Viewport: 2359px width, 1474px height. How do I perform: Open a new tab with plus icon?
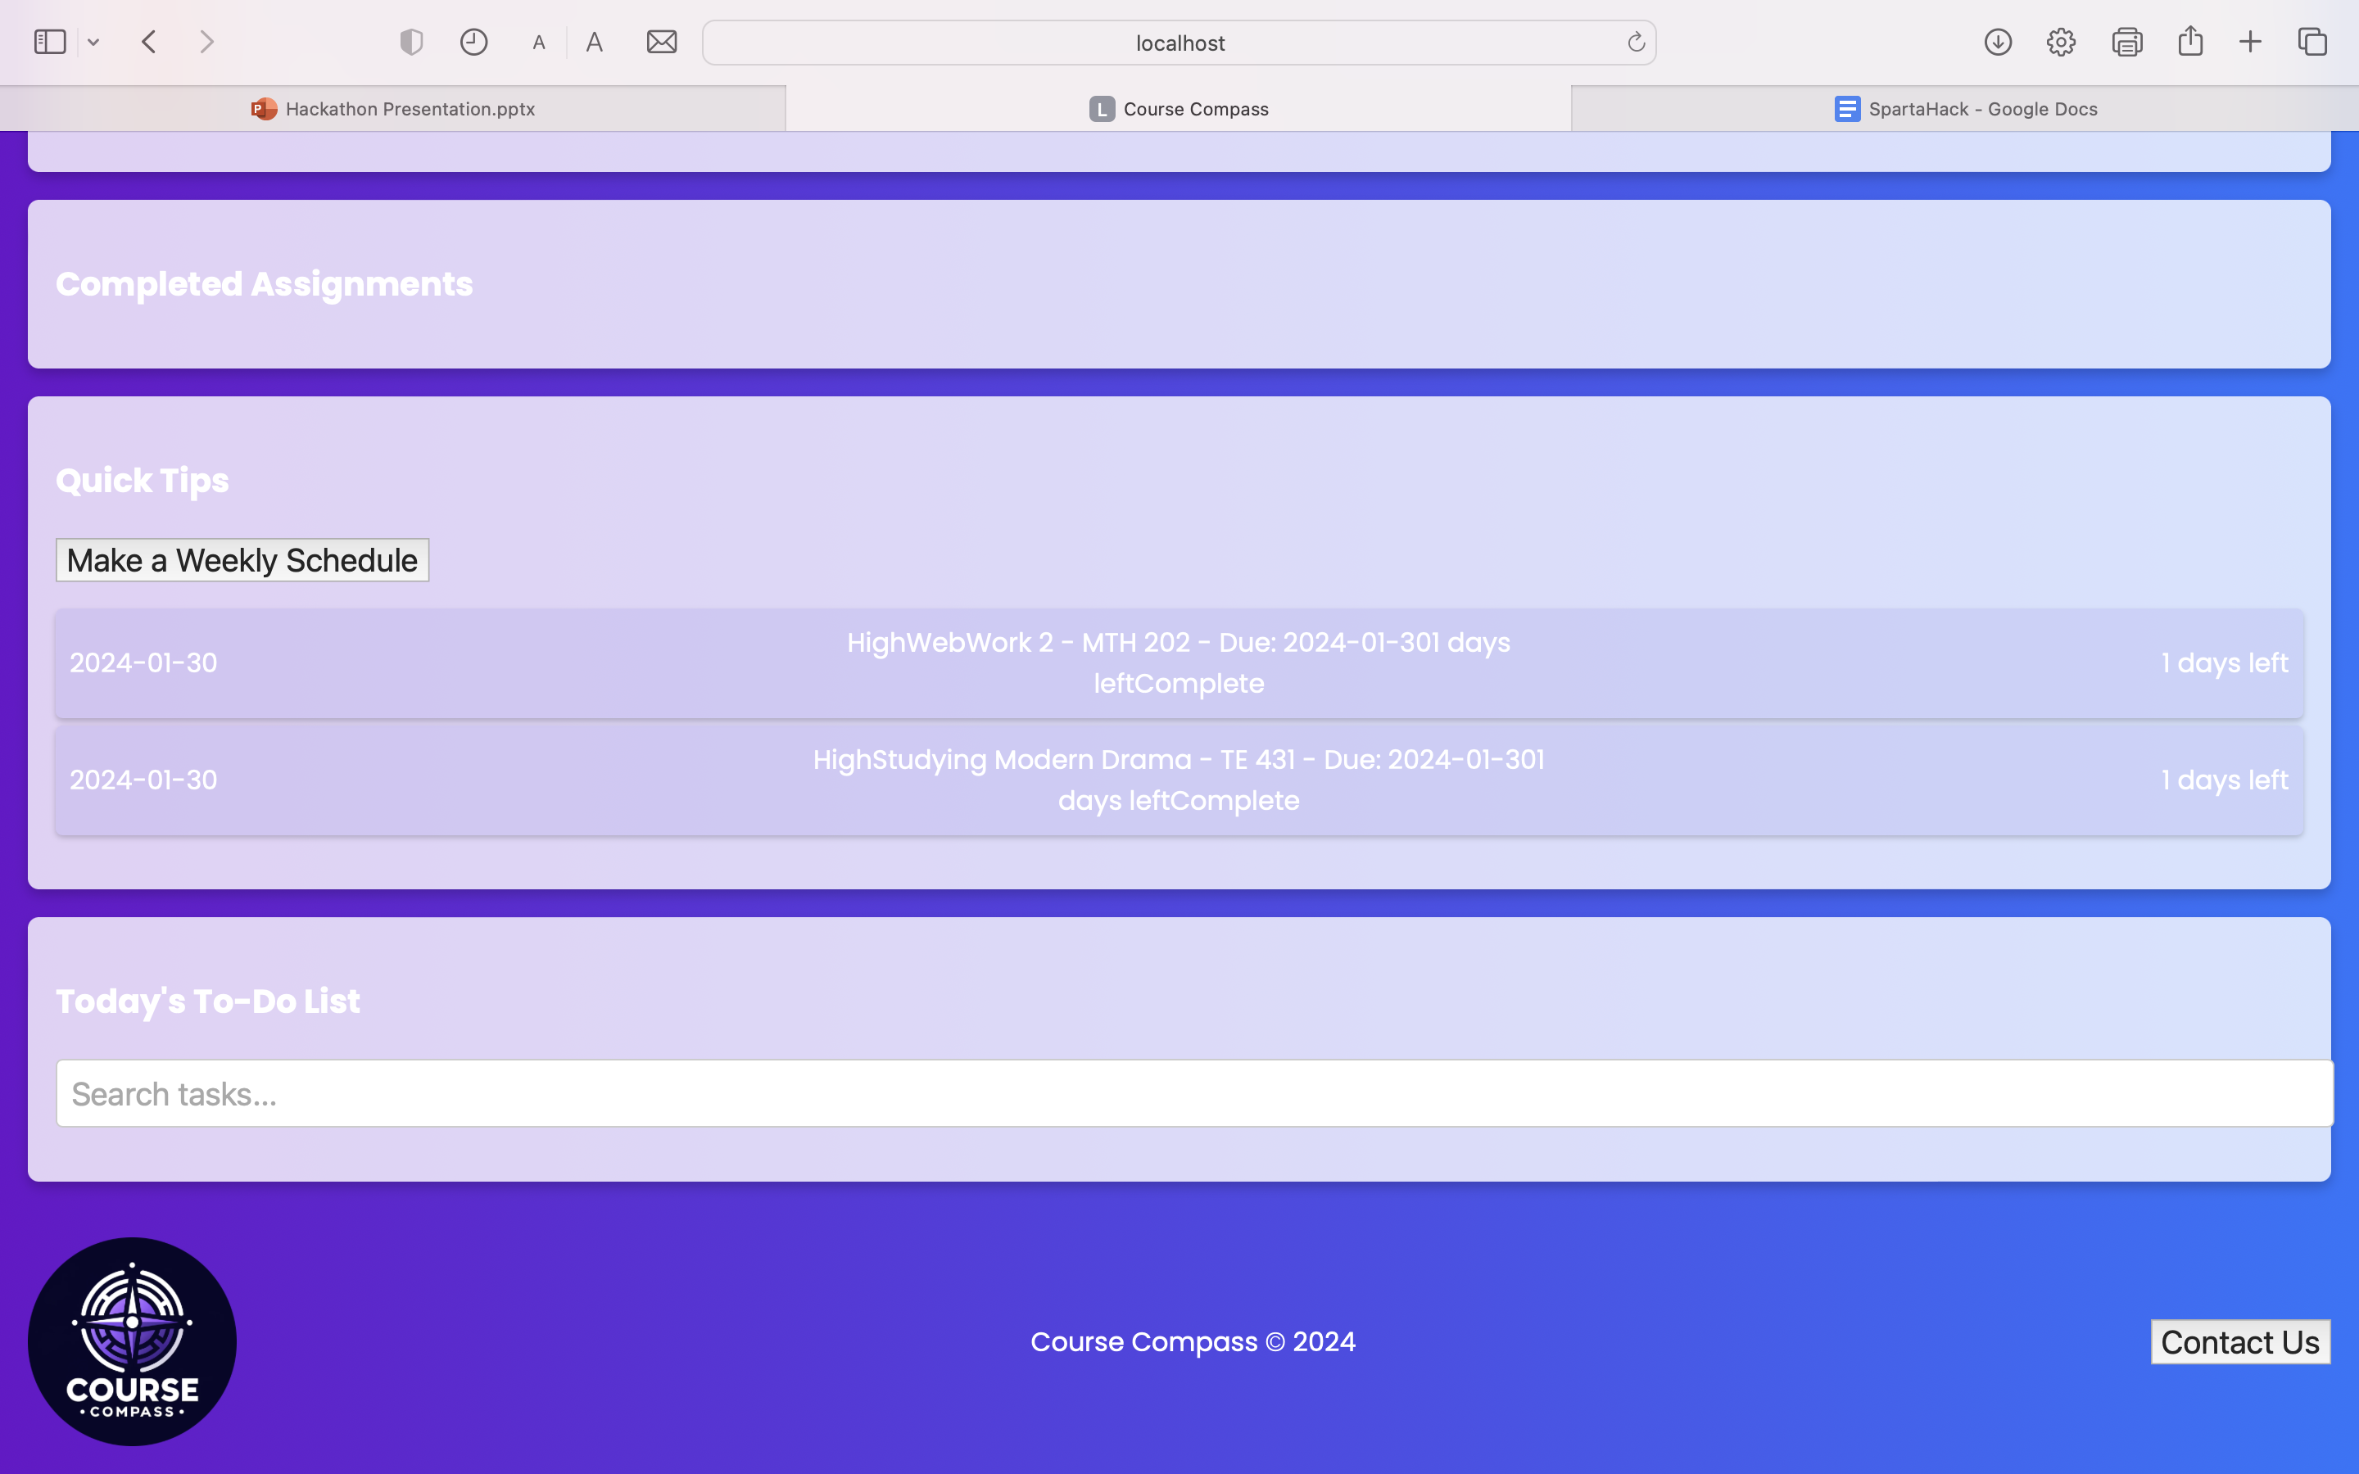coord(2250,42)
